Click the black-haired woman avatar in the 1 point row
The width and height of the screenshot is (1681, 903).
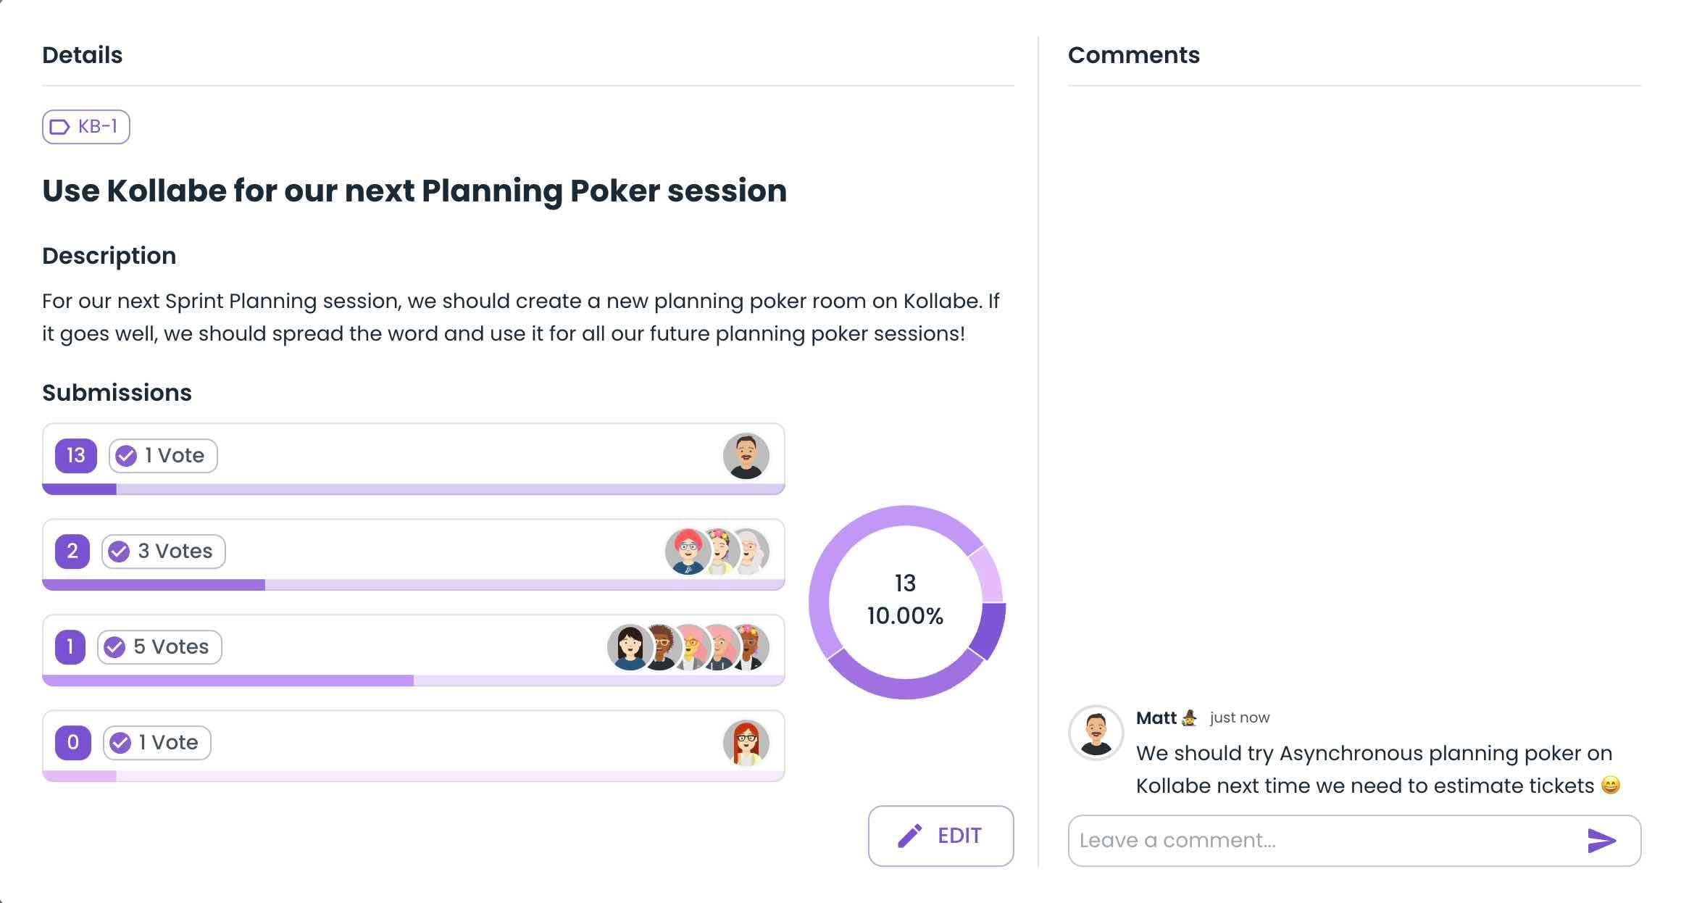(628, 647)
